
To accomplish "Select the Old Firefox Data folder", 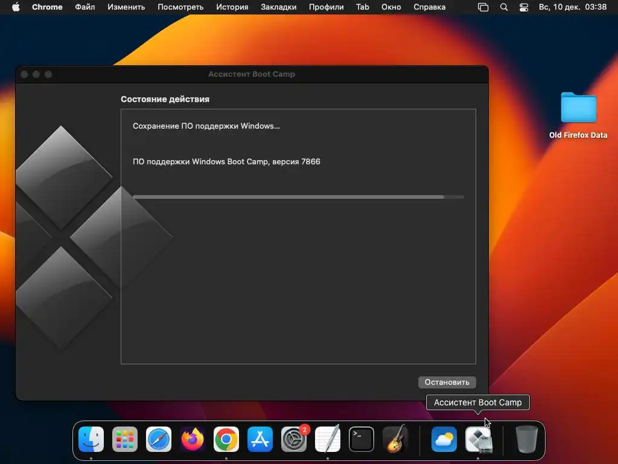I will 578,115.
